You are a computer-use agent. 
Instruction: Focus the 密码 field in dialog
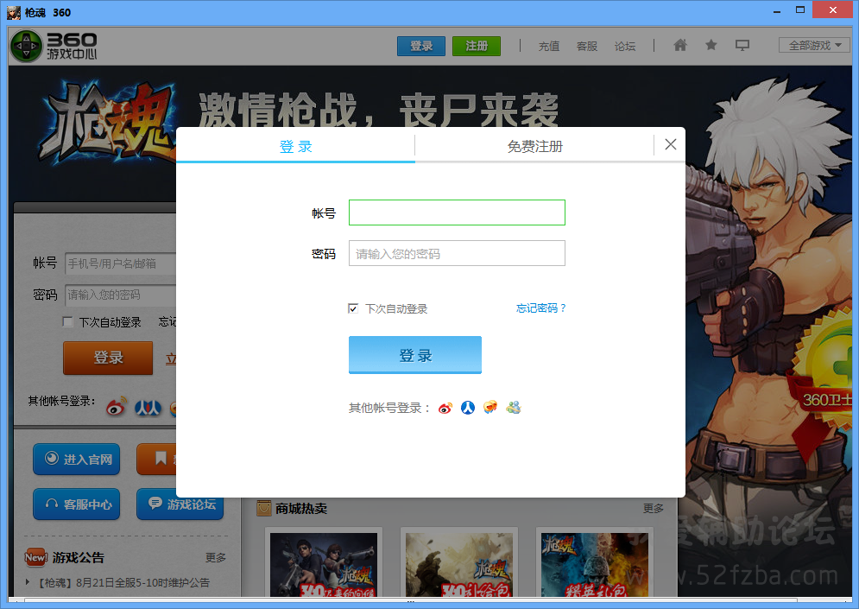pyautogui.click(x=457, y=253)
